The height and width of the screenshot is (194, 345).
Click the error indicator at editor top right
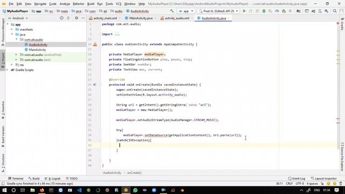[x=338, y=23]
